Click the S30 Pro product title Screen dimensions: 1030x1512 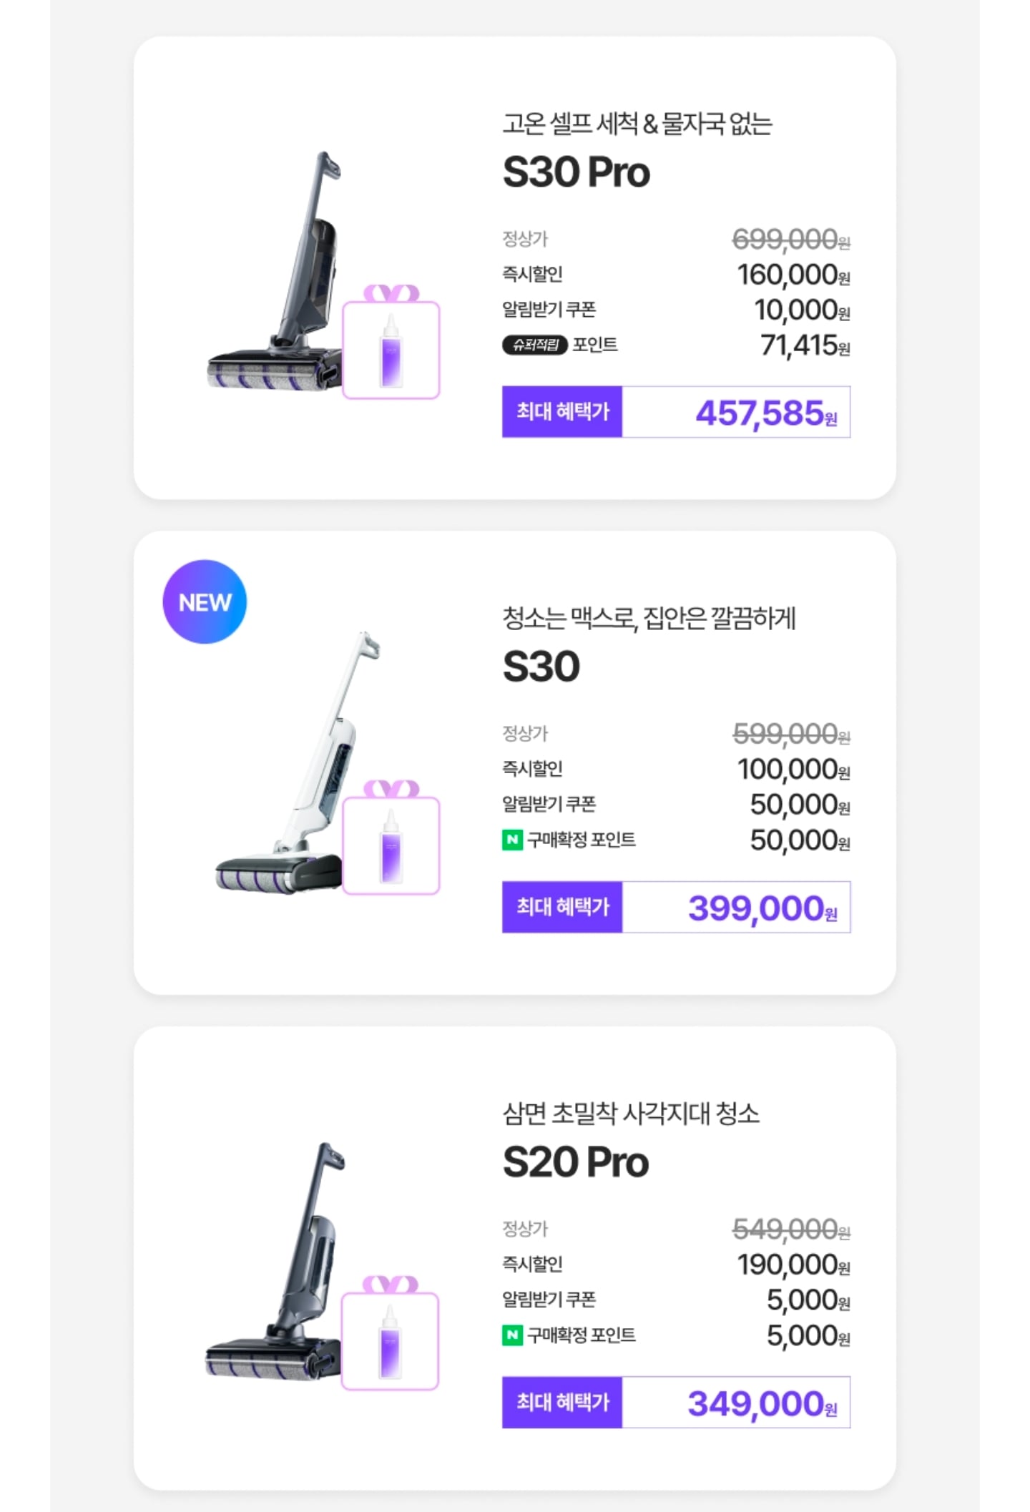coord(577,172)
